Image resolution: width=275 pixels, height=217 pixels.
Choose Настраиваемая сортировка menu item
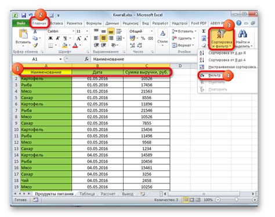(x=228, y=67)
